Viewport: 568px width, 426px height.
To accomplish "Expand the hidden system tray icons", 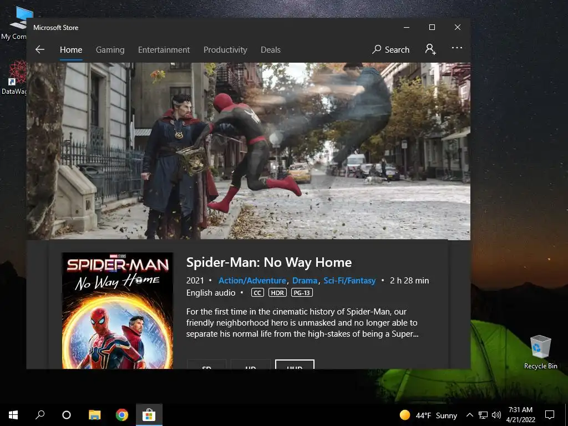I will 469,415.
